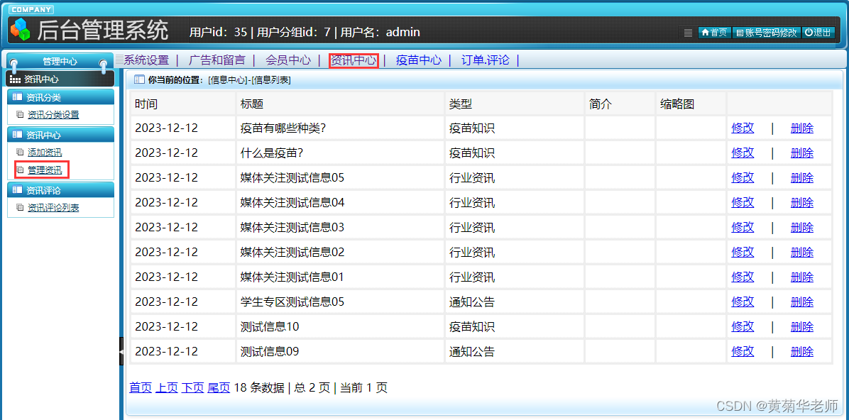Viewport: 849px width, 420px height.
Task: Collapse the 资讯评论 sidebar section
Action: [x=60, y=191]
